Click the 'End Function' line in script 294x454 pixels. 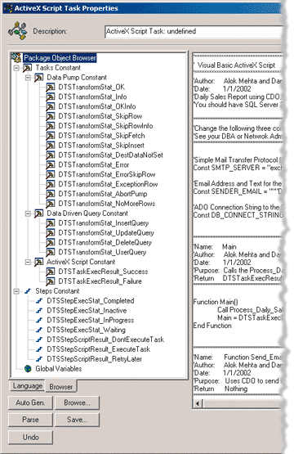point(212,326)
